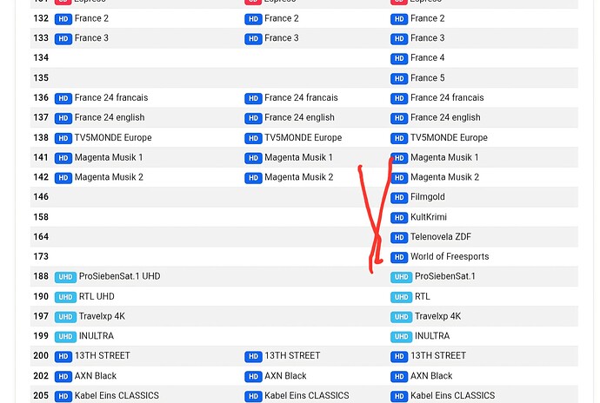The width and height of the screenshot is (600, 403).
Task: Click first-column France 3 name
Action: [91, 38]
